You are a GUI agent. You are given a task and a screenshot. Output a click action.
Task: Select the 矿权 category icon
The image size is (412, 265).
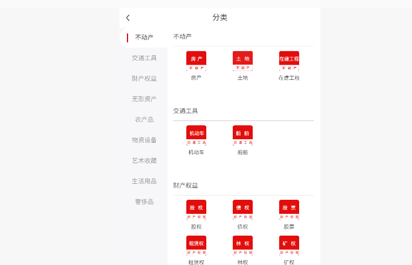pyautogui.click(x=289, y=246)
